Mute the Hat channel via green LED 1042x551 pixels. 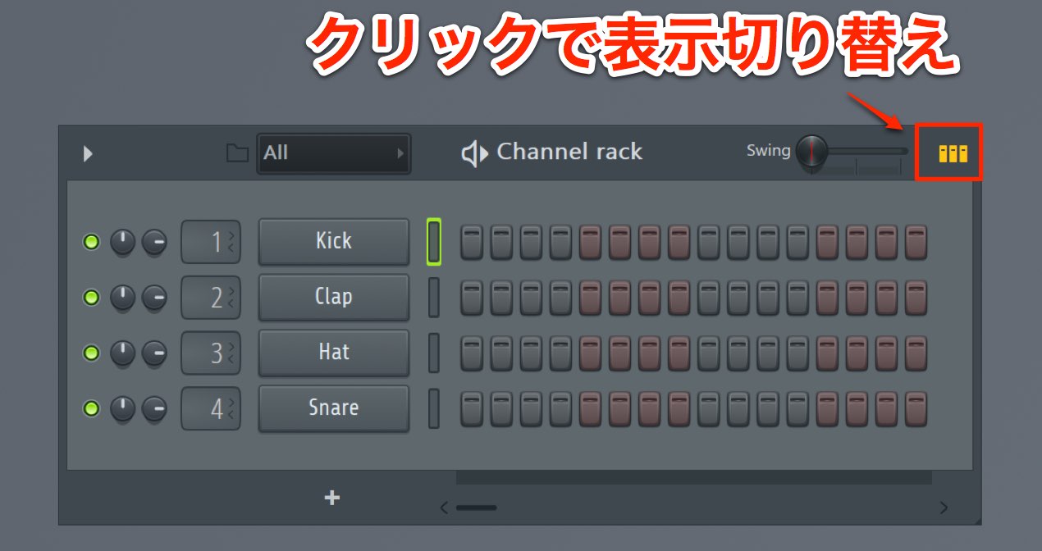coord(91,353)
